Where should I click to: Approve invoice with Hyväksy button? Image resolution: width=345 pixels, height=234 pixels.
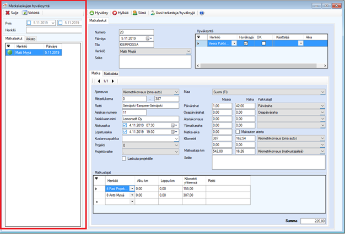(x=99, y=13)
